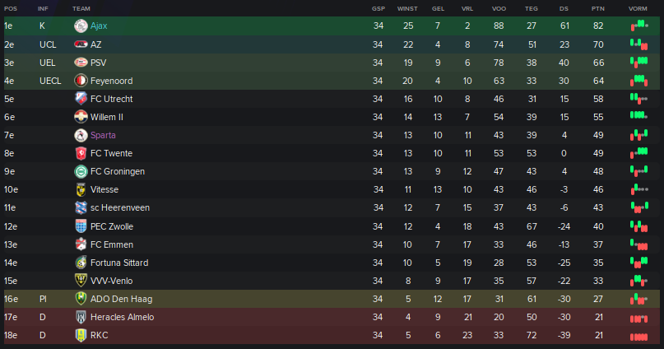View Ajax form indicator bars
664x349 pixels.
(x=639, y=26)
